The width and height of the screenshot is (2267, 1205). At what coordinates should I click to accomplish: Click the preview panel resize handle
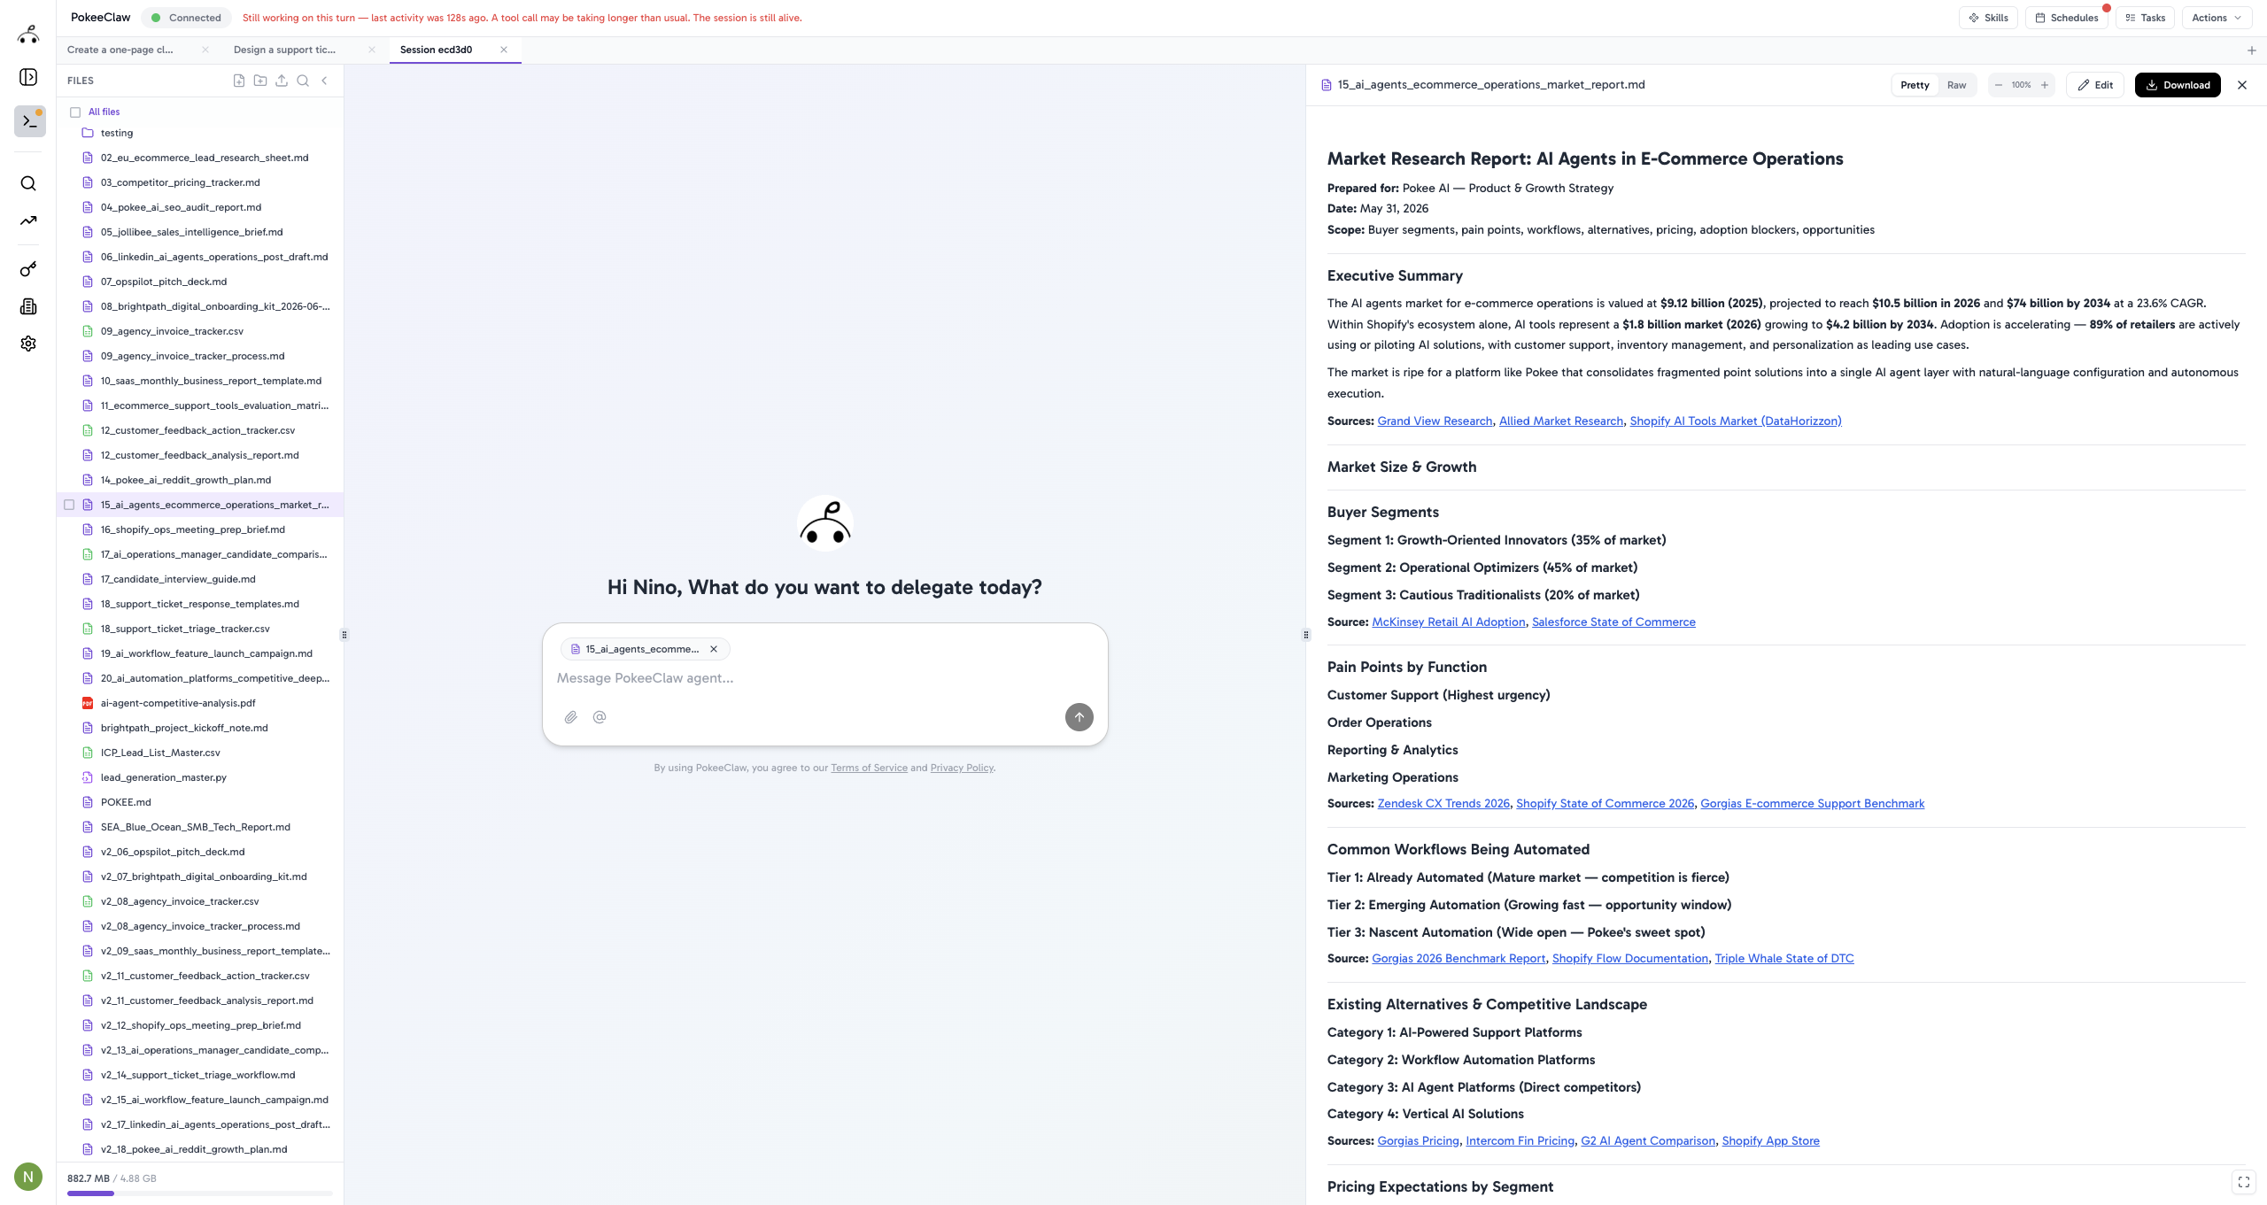coord(1305,635)
